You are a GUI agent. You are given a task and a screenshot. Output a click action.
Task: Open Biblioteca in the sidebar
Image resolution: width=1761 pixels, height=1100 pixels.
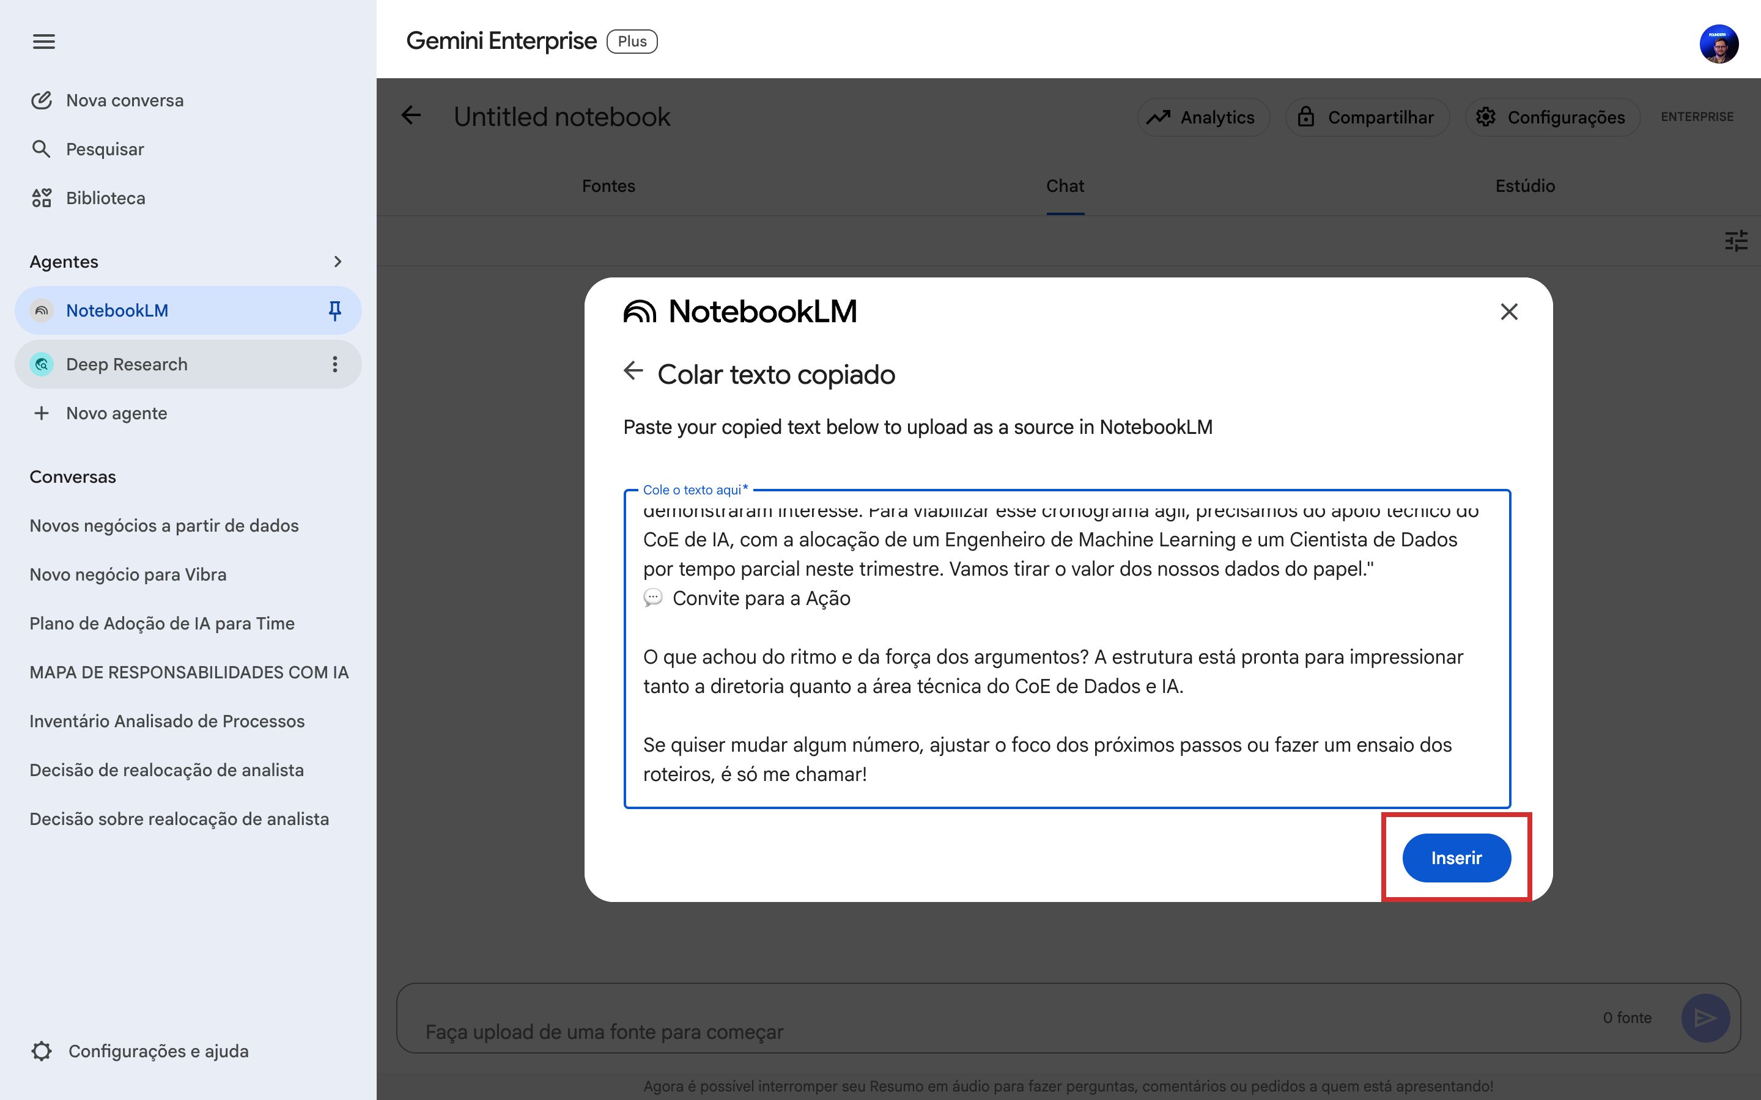(88, 198)
